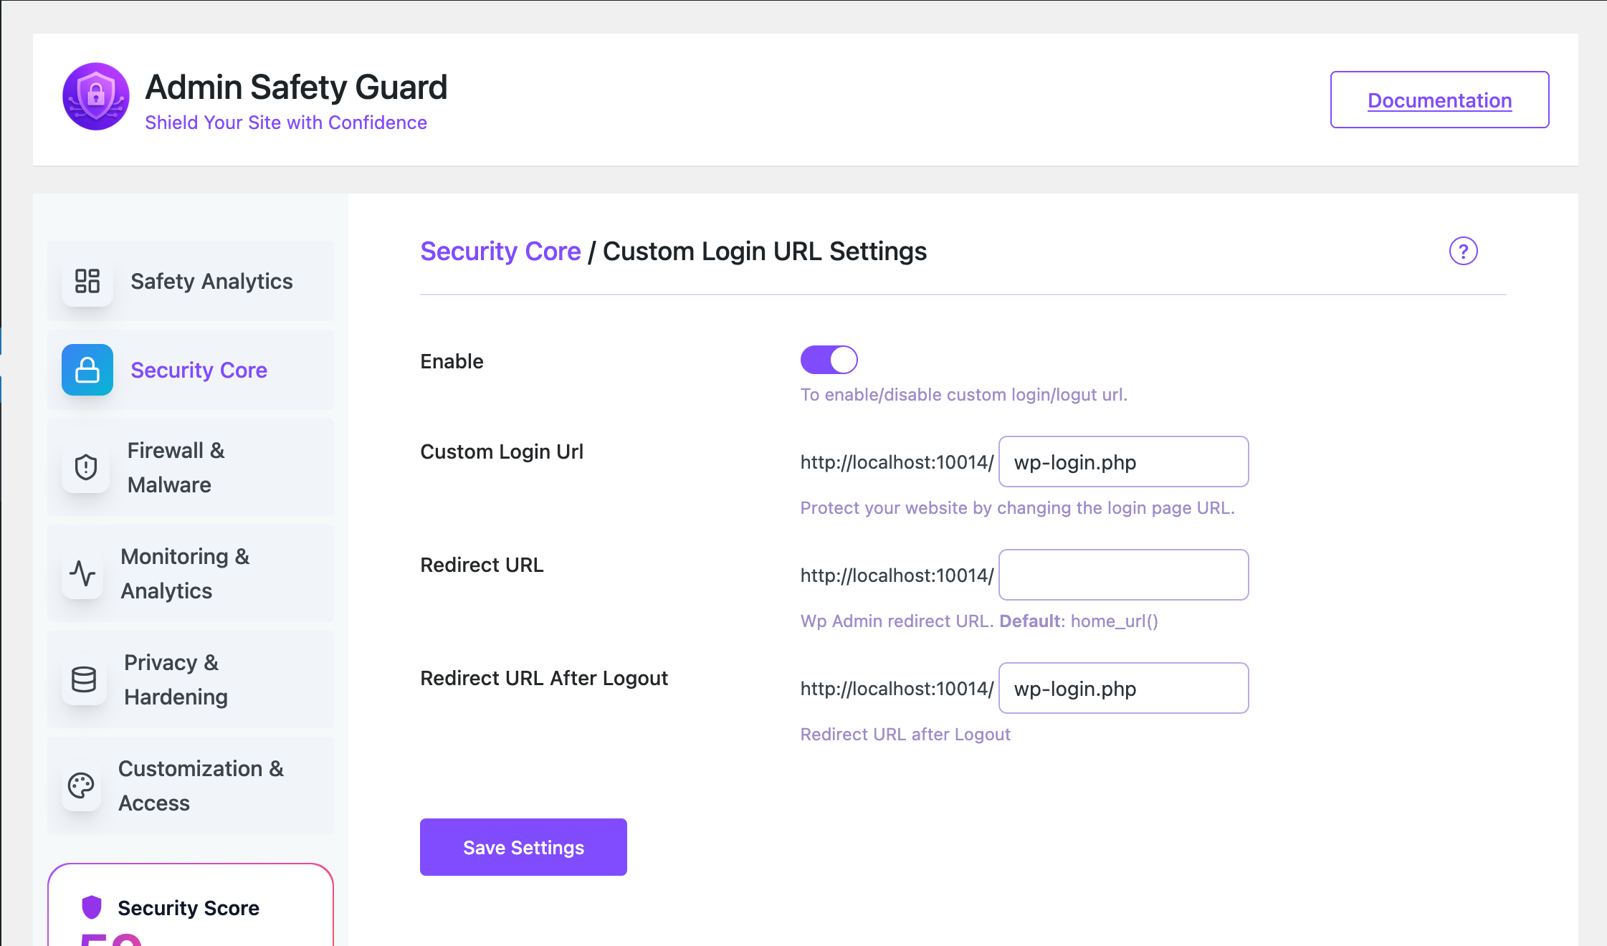1607x946 pixels.
Task: Click the Privacy & Hardening database icon
Action: (84, 679)
